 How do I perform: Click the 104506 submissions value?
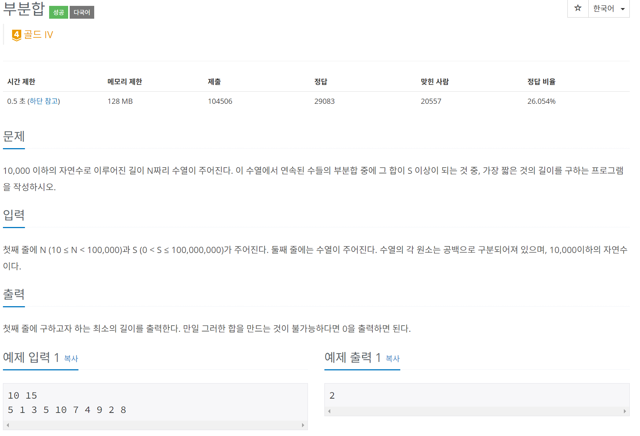(x=220, y=101)
